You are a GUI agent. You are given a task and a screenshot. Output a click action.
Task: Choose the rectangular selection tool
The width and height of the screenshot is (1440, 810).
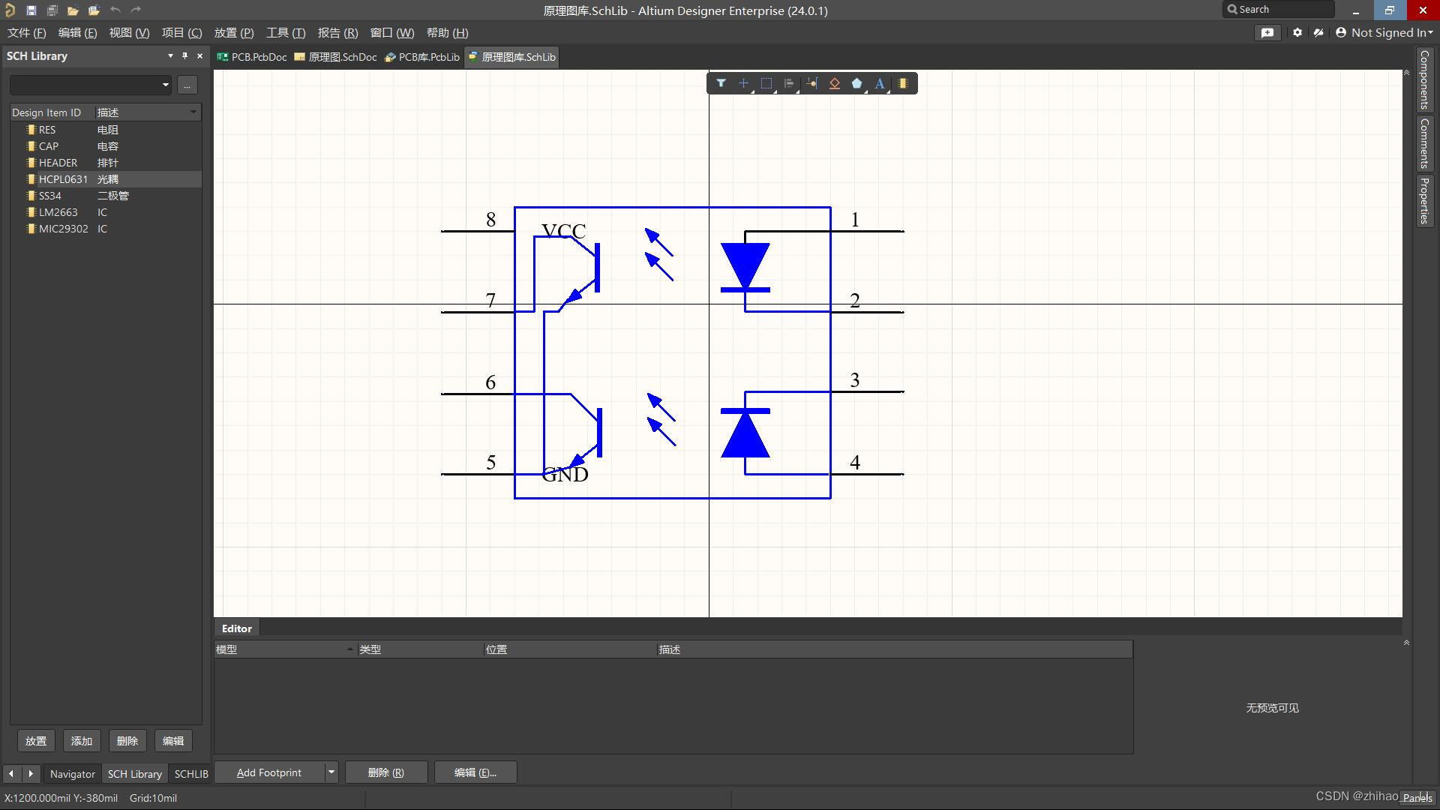click(766, 83)
